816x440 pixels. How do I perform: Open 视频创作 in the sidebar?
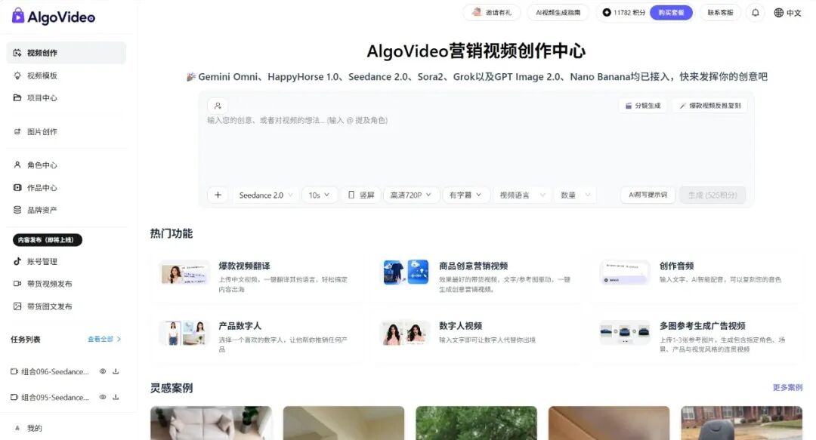pos(66,53)
